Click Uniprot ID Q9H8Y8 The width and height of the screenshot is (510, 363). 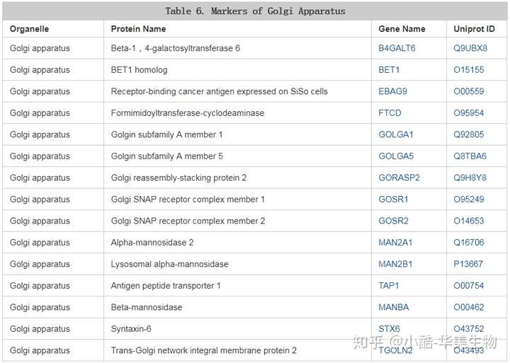470,178
